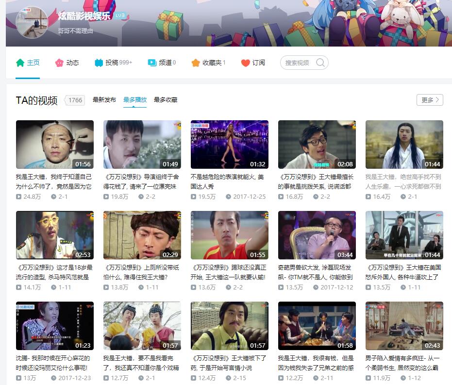
Task: Open title 我是王大锤，我终于知道自己为什么不帅了
Action: pos(54,182)
